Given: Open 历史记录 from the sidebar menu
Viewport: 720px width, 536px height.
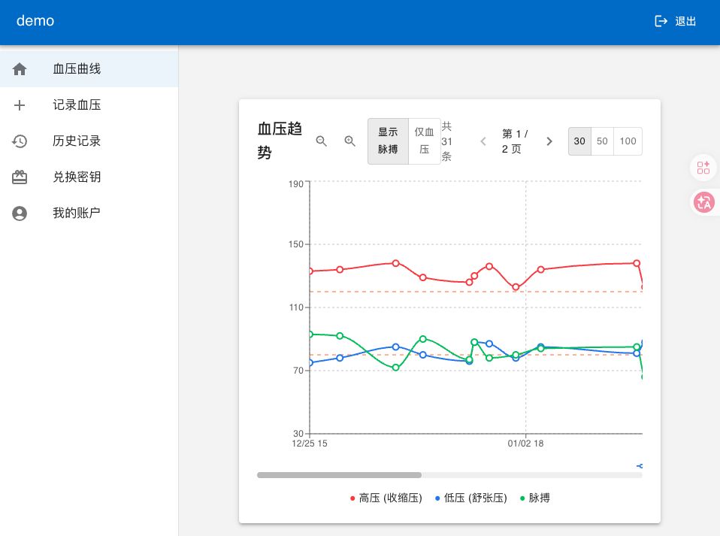Looking at the screenshot, I should (77, 141).
